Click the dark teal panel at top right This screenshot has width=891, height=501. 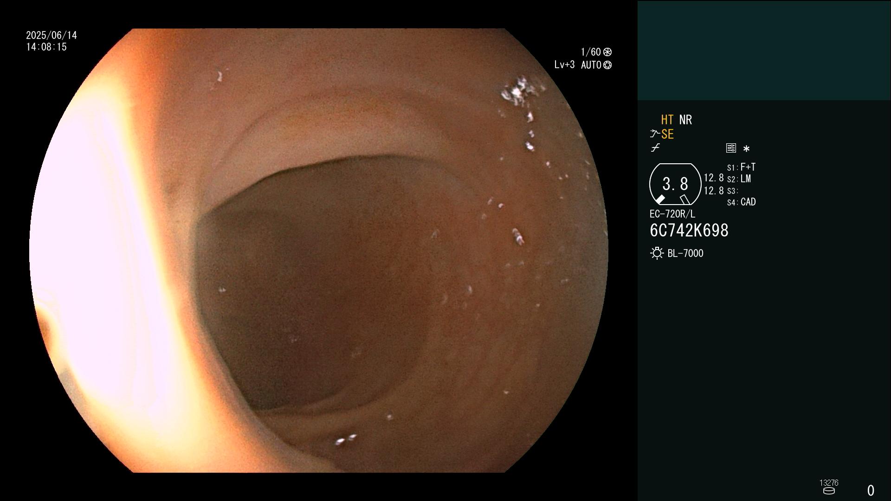point(764,50)
